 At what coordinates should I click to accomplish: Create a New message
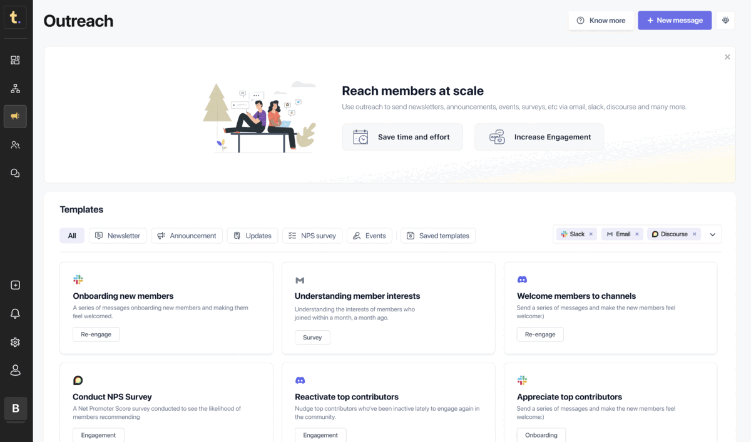675,21
